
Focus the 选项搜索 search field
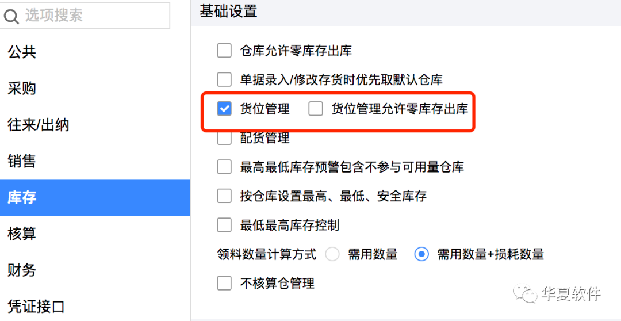pos(85,16)
